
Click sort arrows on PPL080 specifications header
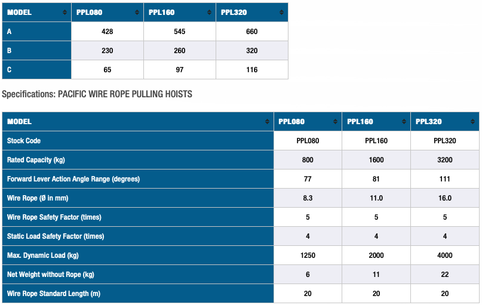(335, 122)
